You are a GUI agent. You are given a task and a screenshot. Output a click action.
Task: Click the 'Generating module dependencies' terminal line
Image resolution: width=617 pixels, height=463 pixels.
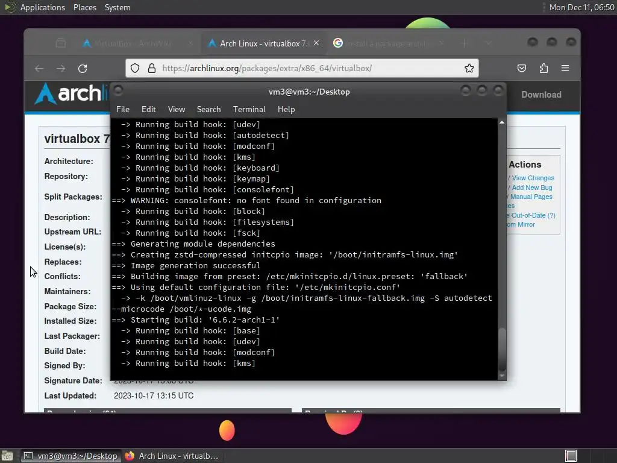click(x=193, y=244)
